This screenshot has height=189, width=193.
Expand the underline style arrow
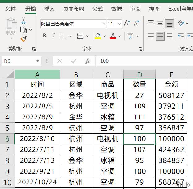coord(70,36)
